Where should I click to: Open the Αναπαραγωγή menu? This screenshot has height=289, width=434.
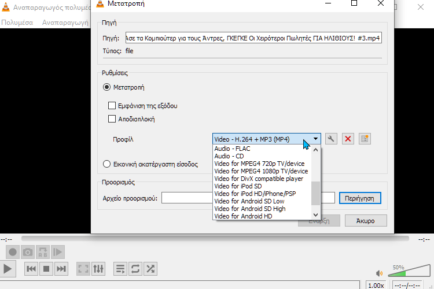[x=65, y=23]
